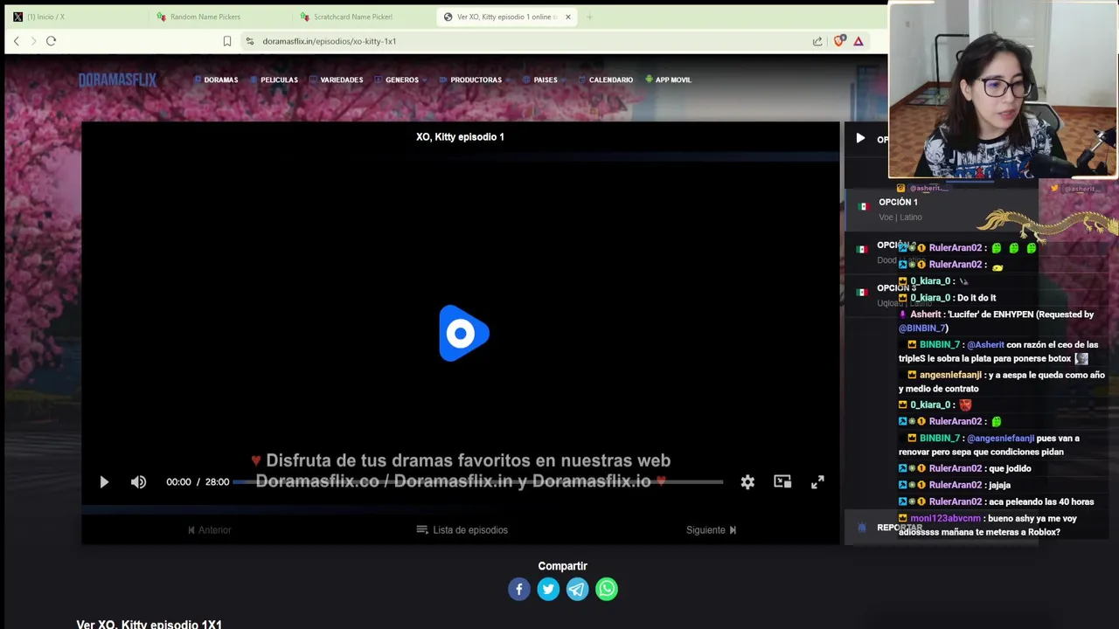The width and height of the screenshot is (1119, 629).
Task: Click the share page icon in toolbar
Action: click(817, 41)
